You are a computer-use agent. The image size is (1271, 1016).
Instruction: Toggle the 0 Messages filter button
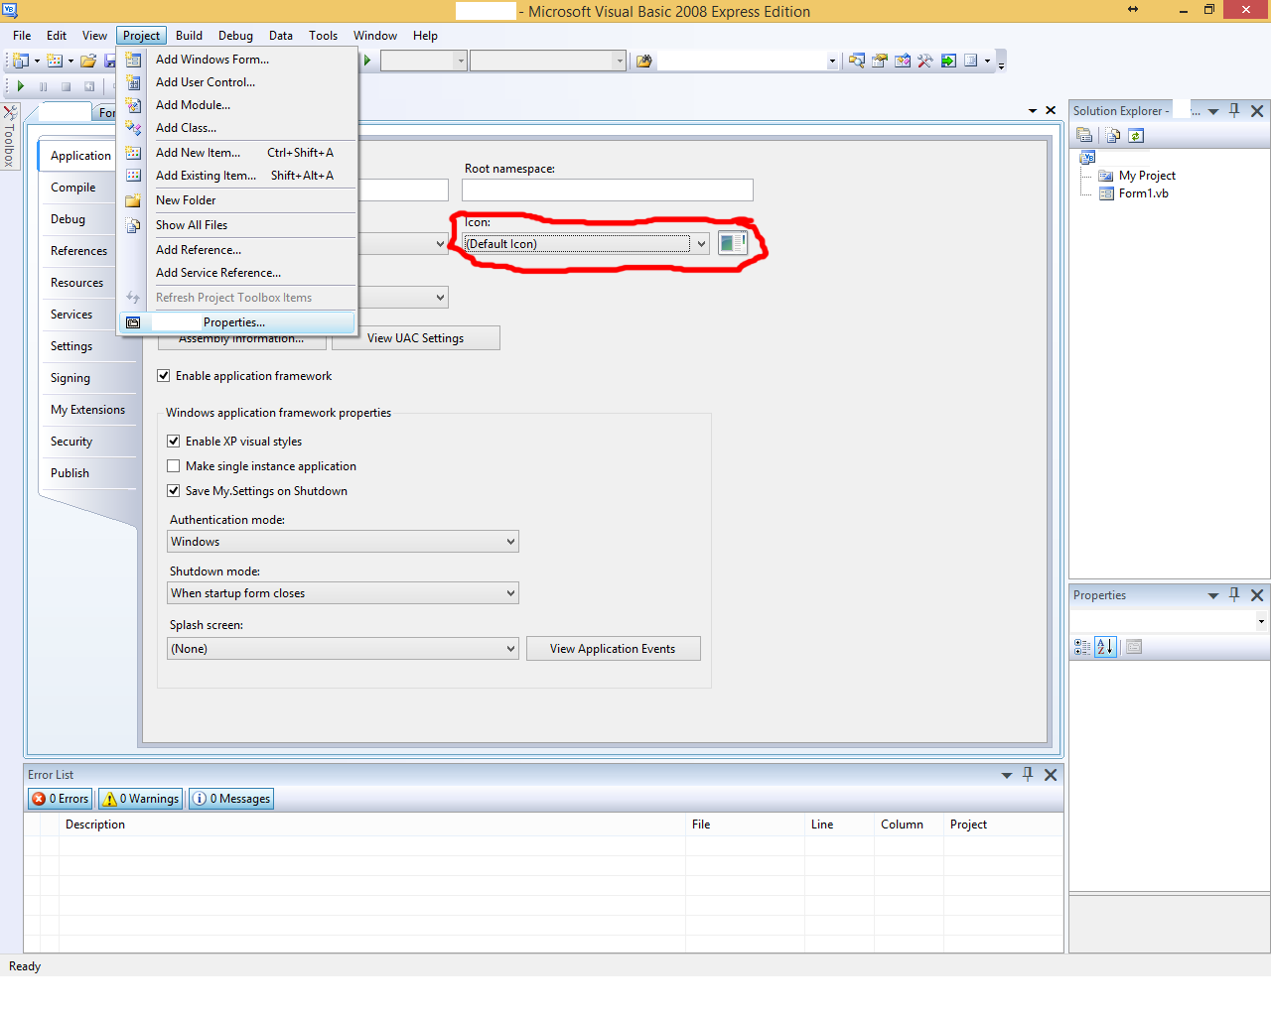(230, 799)
